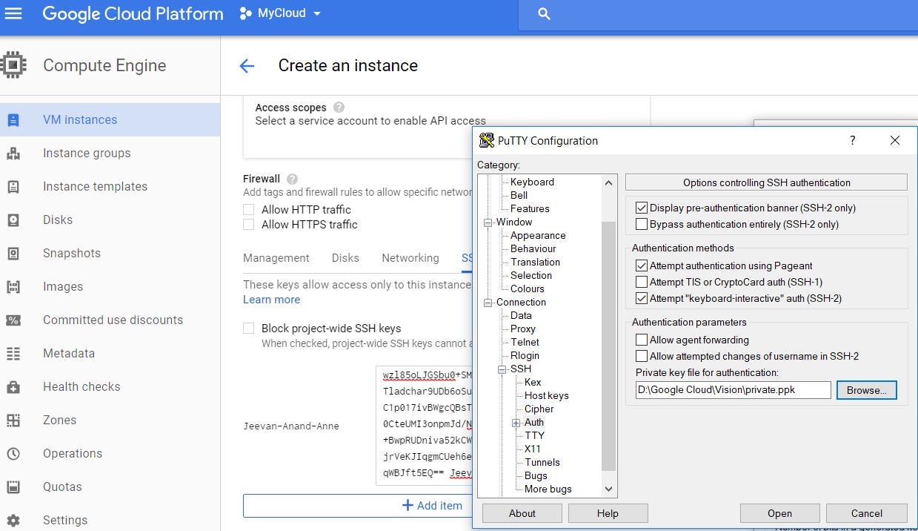Click the VM instances sidebar icon

tap(13, 120)
